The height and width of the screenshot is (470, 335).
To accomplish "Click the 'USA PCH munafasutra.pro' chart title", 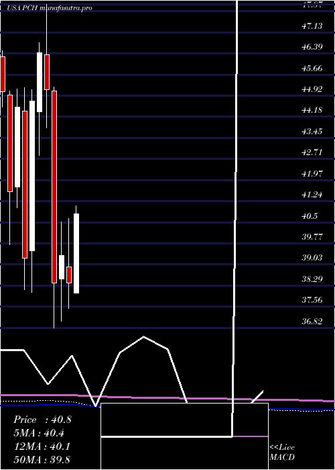I will pyautogui.click(x=50, y=8).
